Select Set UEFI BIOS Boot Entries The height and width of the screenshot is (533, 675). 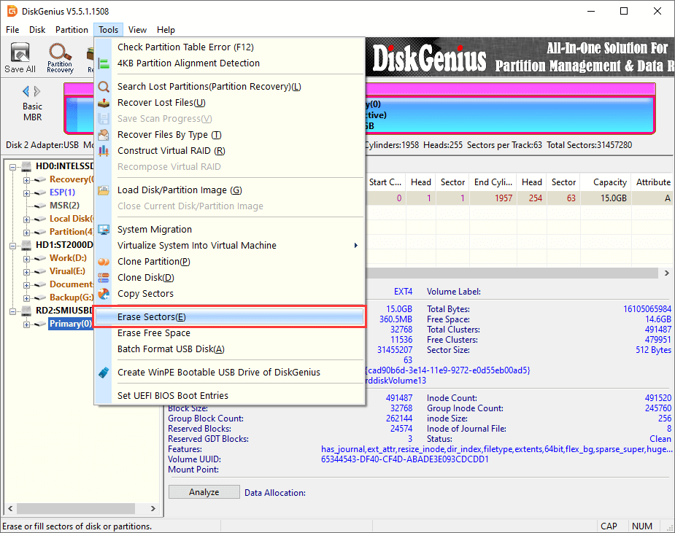[x=229, y=395]
